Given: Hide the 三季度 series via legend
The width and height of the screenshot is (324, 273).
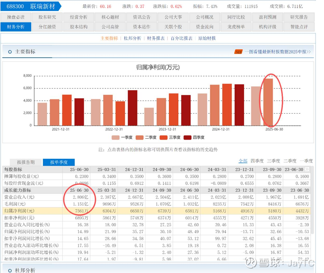Looking at the screenshot, I should [x=170, y=137].
